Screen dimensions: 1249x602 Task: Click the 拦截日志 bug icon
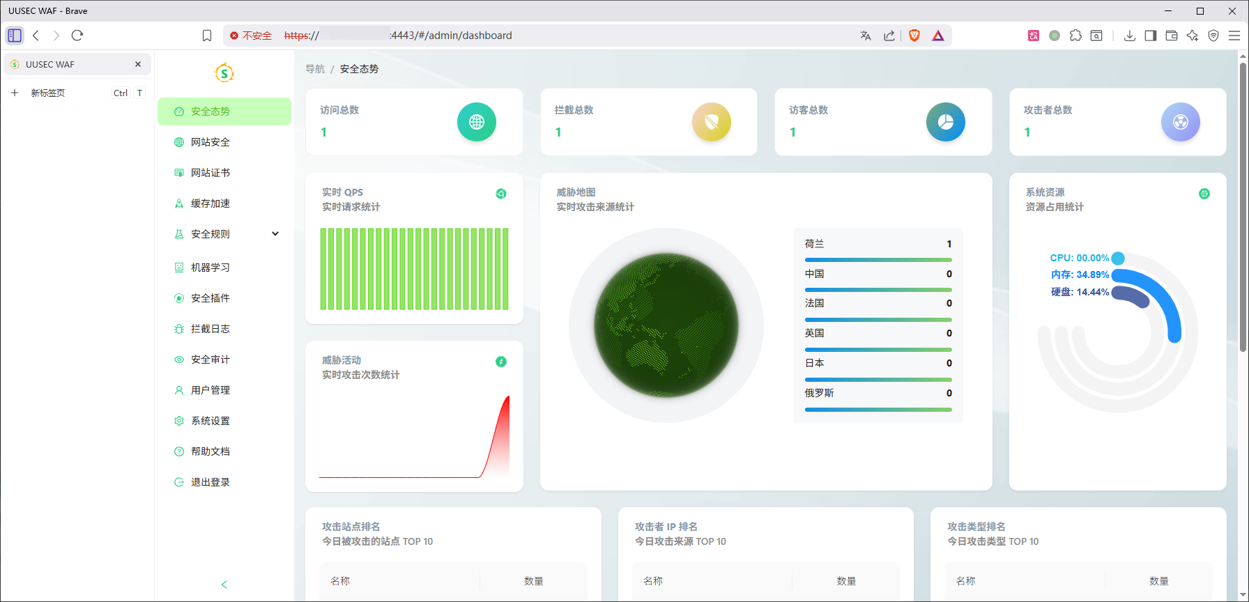pyautogui.click(x=179, y=329)
